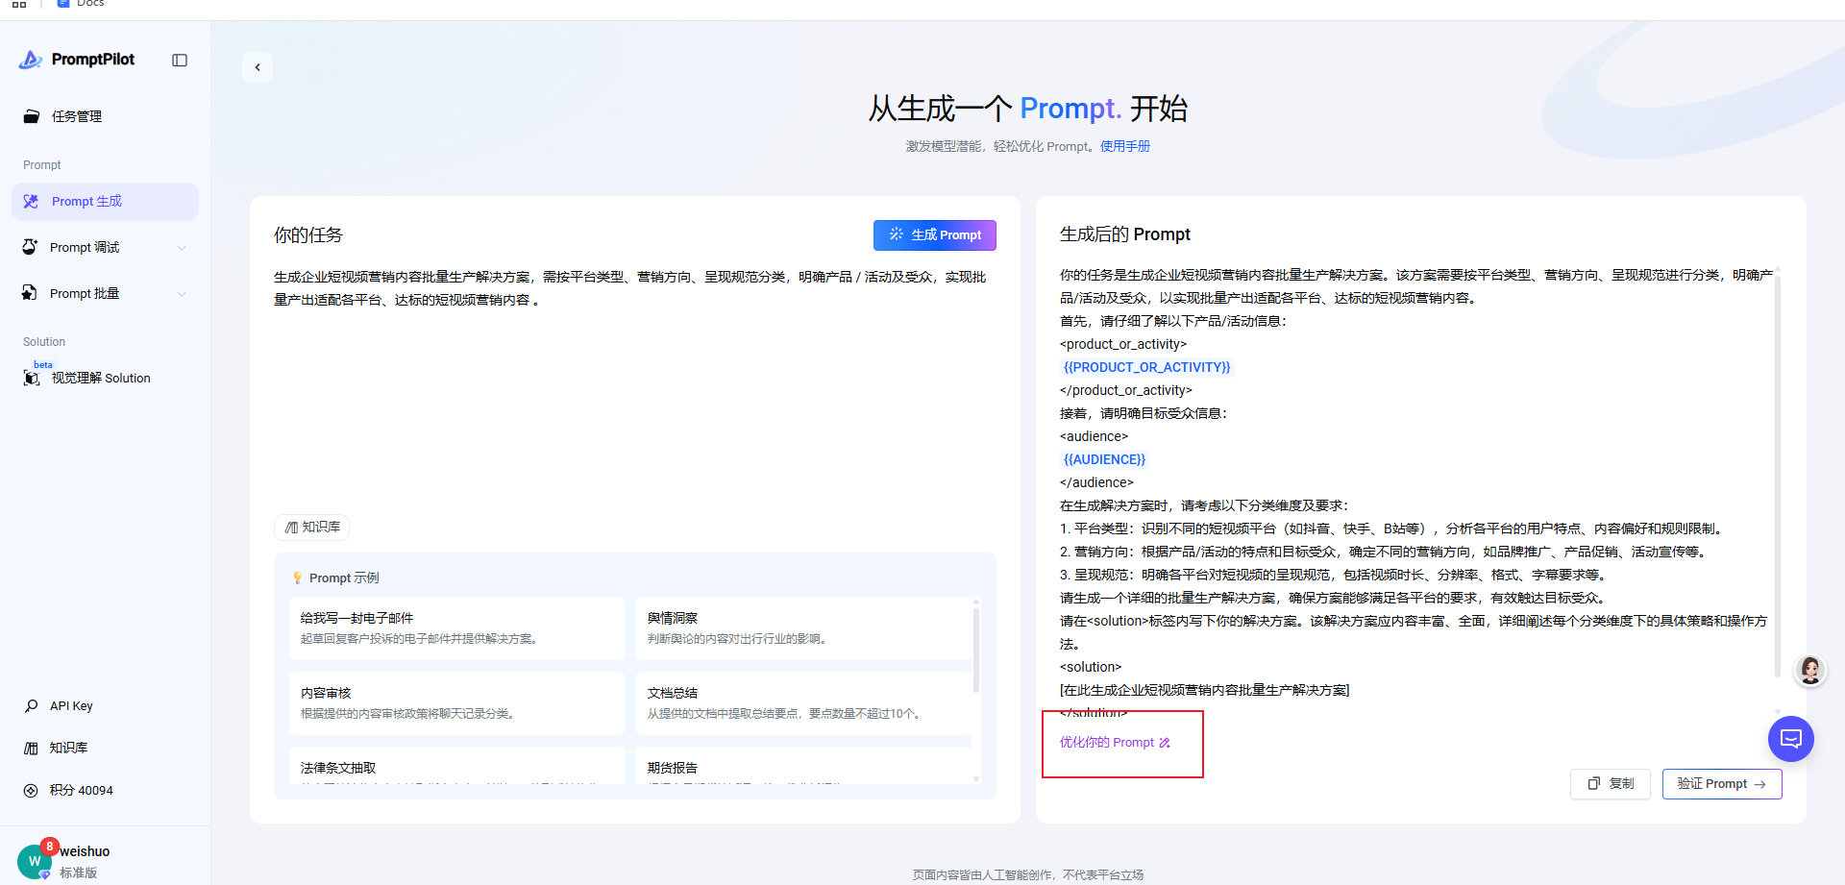This screenshot has width=1845, height=885.
Task: Click the weishuo user avatar
Action: coord(35,860)
